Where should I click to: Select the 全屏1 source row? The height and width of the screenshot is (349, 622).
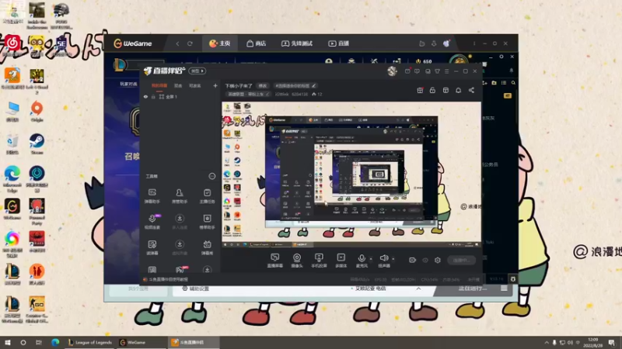click(x=180, y=96)
